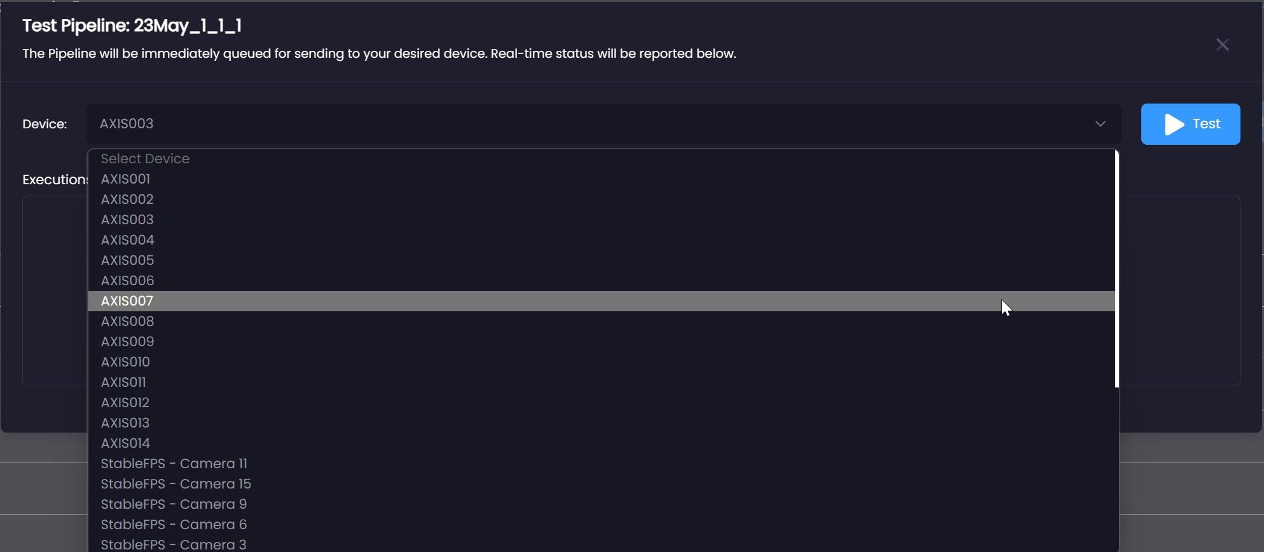Choose AXIS012 in device list
Image resolution: width=1264 pixels, height=552 pixels.
601,403
